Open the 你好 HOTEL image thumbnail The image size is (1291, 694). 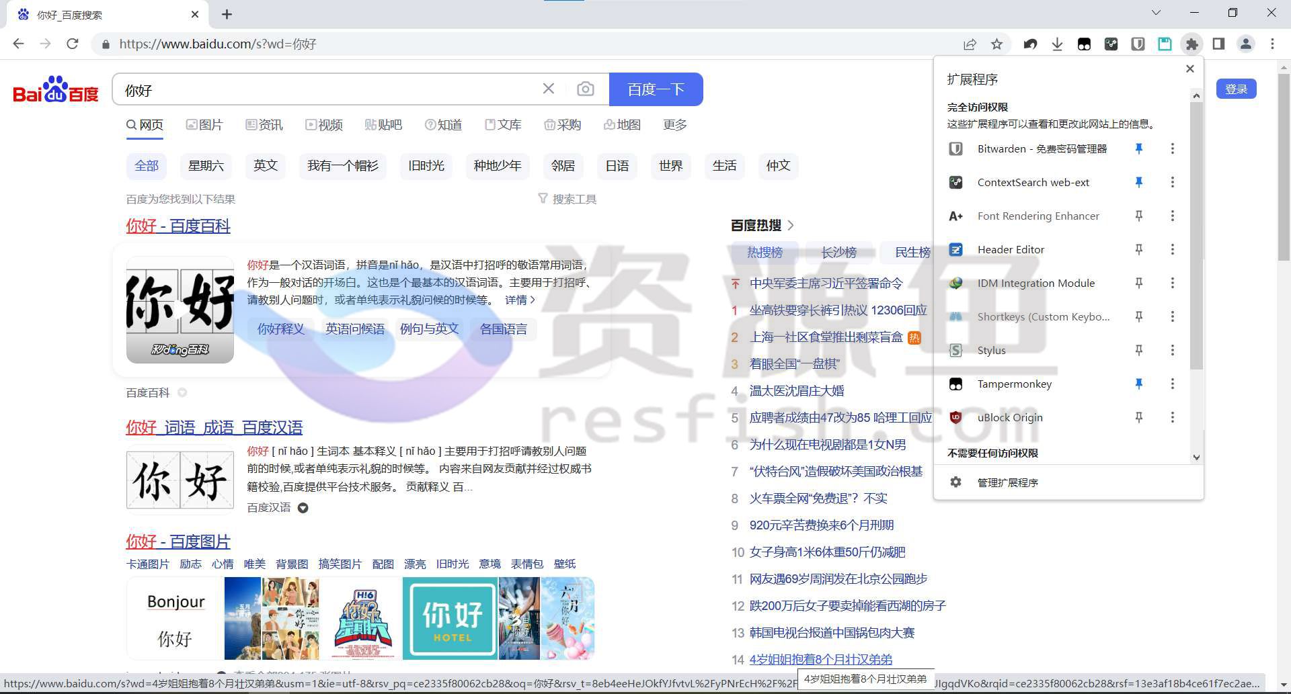tap(450, 618)
